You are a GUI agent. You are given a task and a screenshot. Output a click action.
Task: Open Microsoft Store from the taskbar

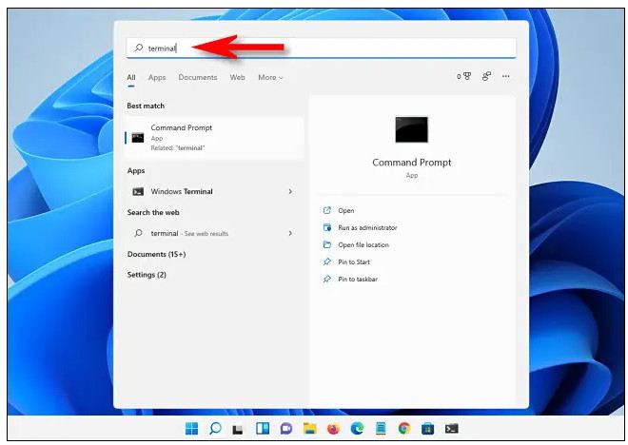click(x=428, y=428)
